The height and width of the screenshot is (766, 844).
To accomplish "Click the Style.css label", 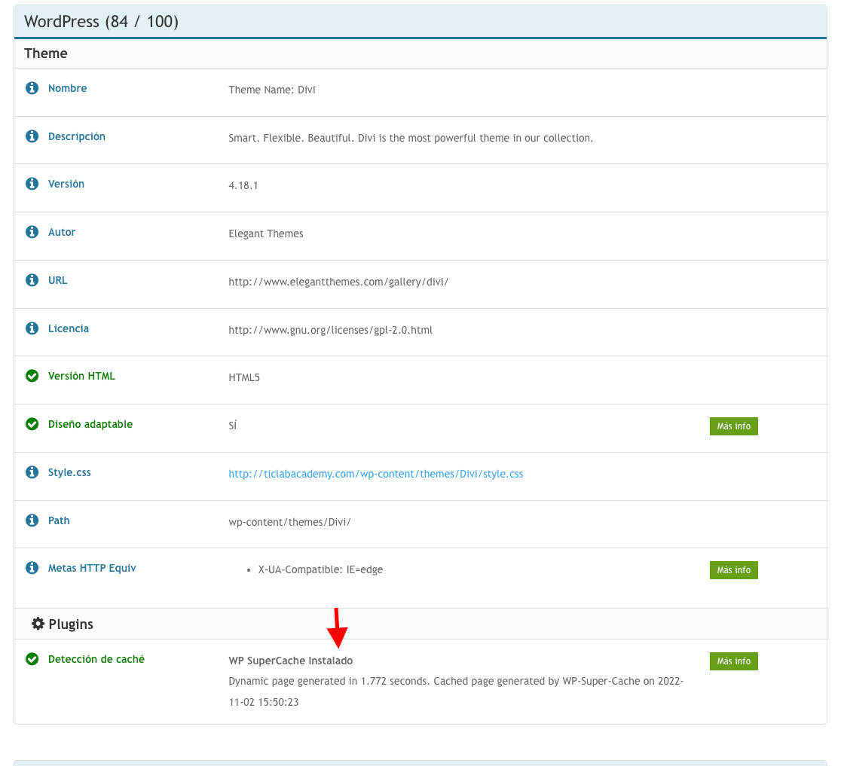I will click(x=69, y=472).
